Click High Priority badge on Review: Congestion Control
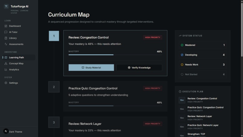 point(153,38)
